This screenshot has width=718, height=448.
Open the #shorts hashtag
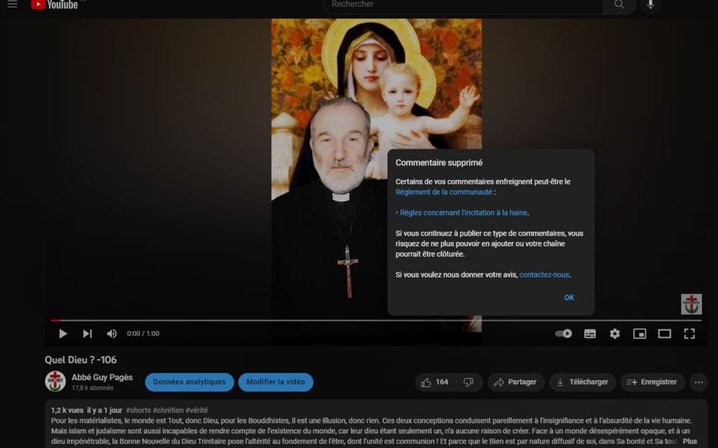[x=138, y=411]
